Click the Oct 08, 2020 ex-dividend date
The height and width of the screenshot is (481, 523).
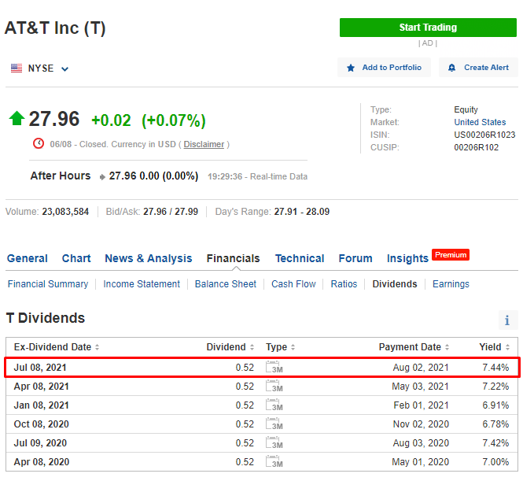[42, 424]
